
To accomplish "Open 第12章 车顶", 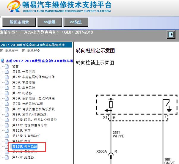I will pos(21,131).
